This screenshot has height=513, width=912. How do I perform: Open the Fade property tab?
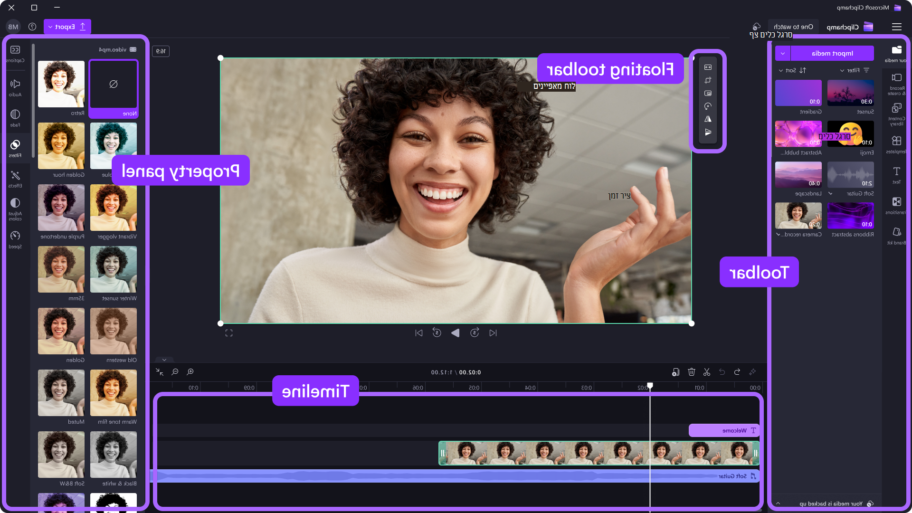(x=15, y=118)
